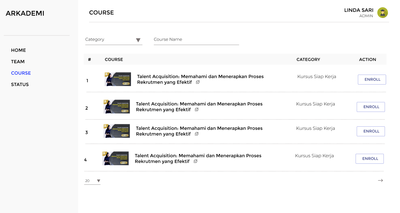Open the third course's external link icon
Screen dimensions: 400x213
click(x=197, y=134)
